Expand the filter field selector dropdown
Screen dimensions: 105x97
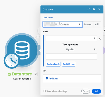(x=71, y=38)
